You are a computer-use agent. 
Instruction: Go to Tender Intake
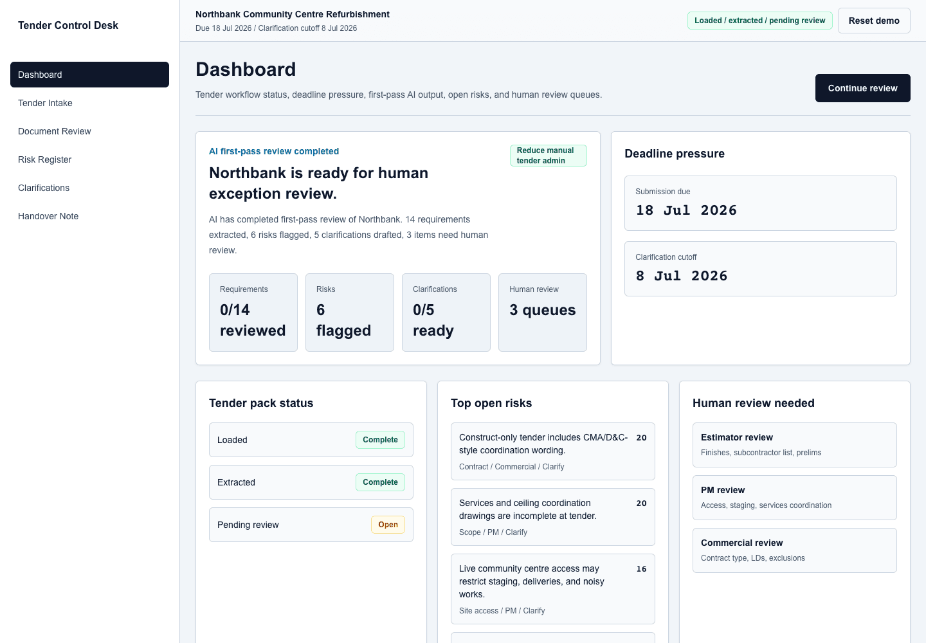point(89,103)
